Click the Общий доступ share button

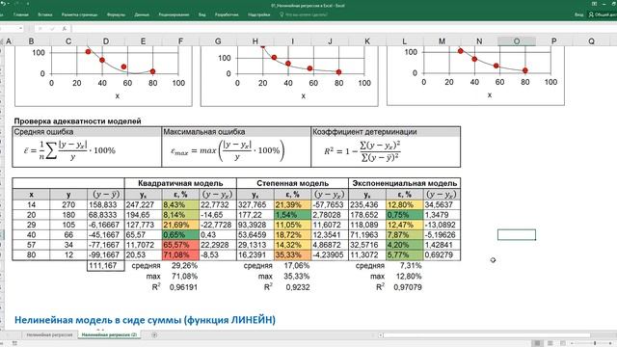(x=604, y=14)
